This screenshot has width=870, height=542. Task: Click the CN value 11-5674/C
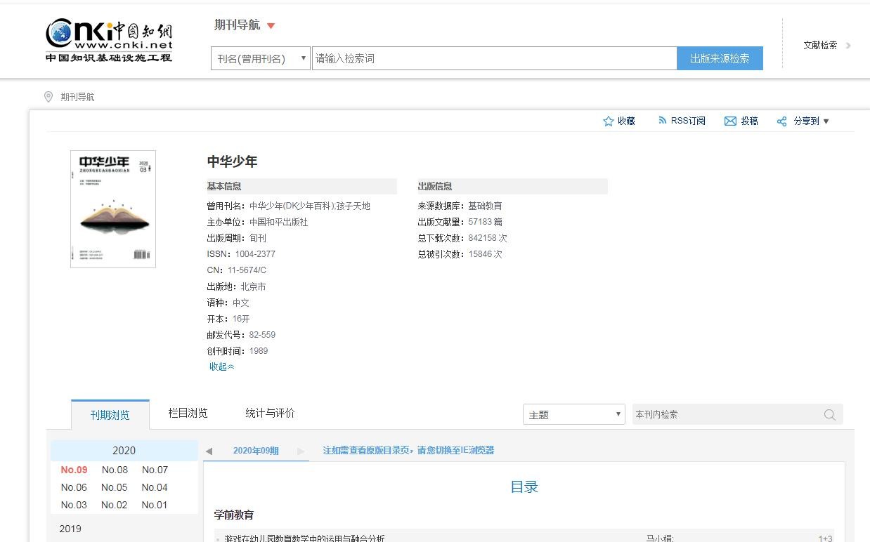coord(247,270)
